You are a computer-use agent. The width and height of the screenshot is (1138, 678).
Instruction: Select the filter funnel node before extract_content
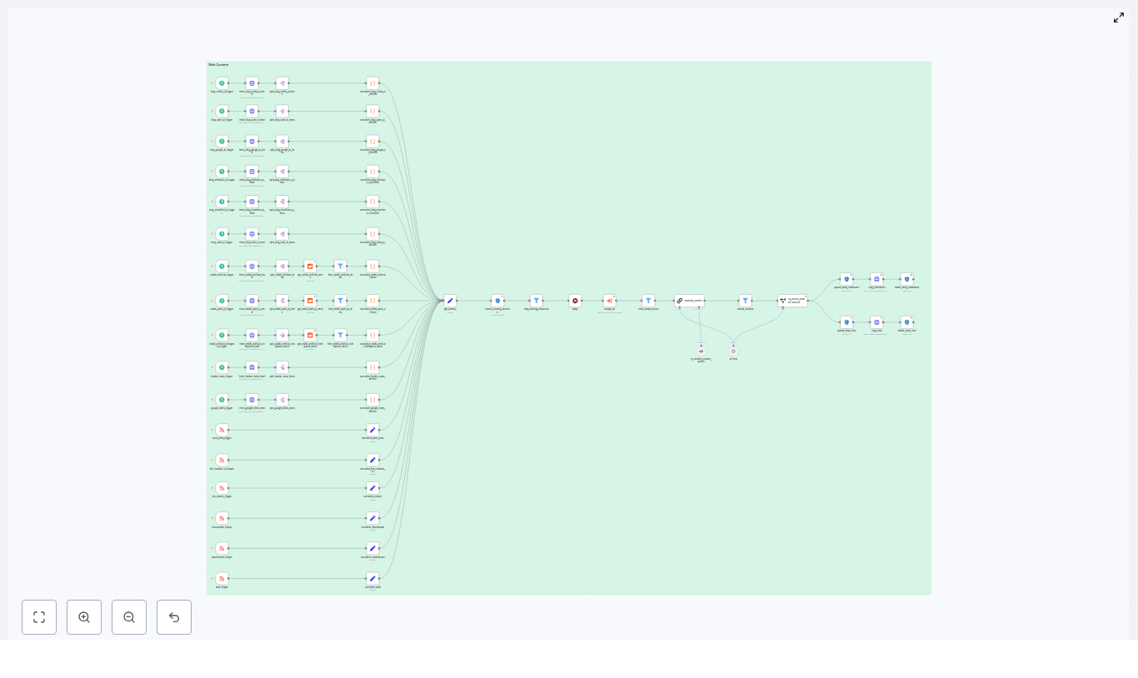click(x=648, y=301)
